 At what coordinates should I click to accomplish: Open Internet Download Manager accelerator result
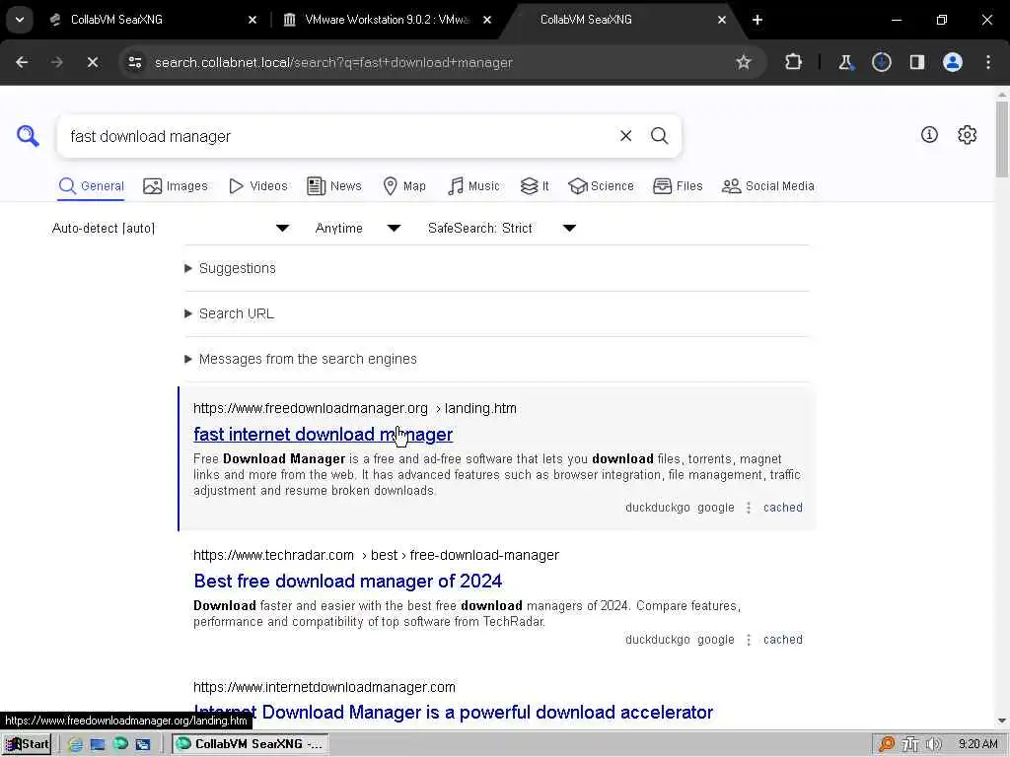tap(454, 713)
